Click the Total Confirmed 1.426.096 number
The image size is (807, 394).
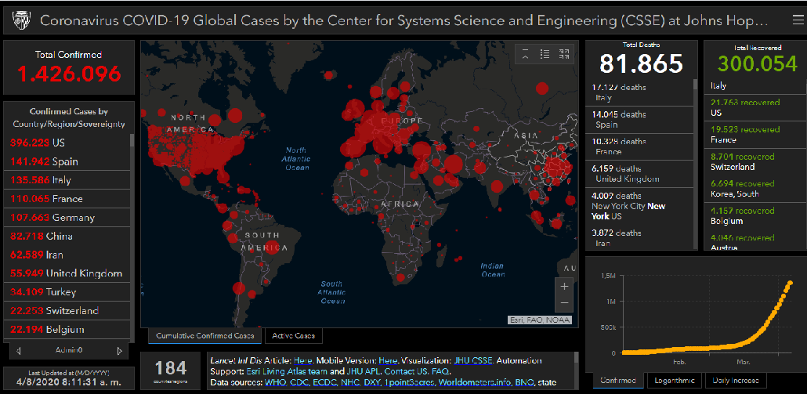coord(69,74)
